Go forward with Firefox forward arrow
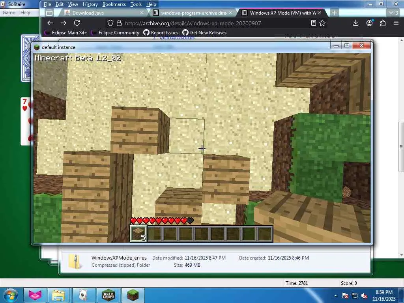 (64, 23)
